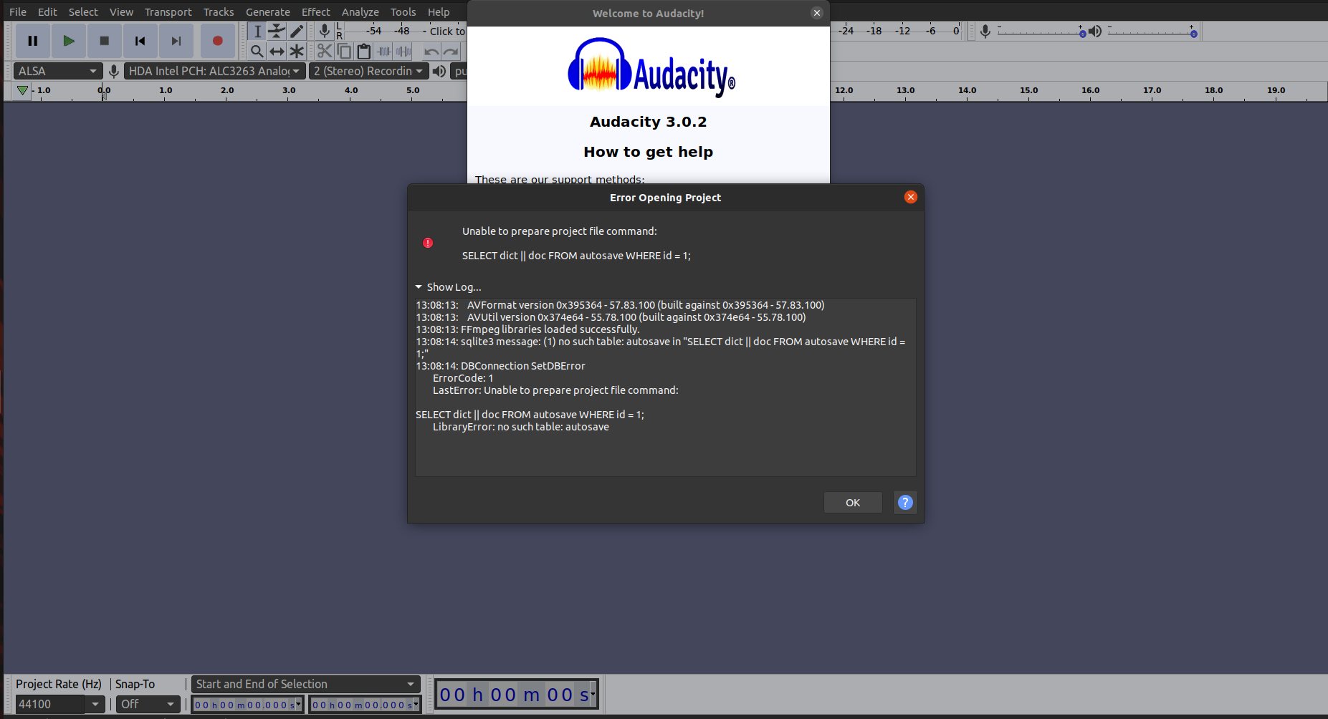Choose the Zoom magnifier tool
The width and height of the screenshot is (1328, 719).
pyautogui.click(x=257, y=51)
